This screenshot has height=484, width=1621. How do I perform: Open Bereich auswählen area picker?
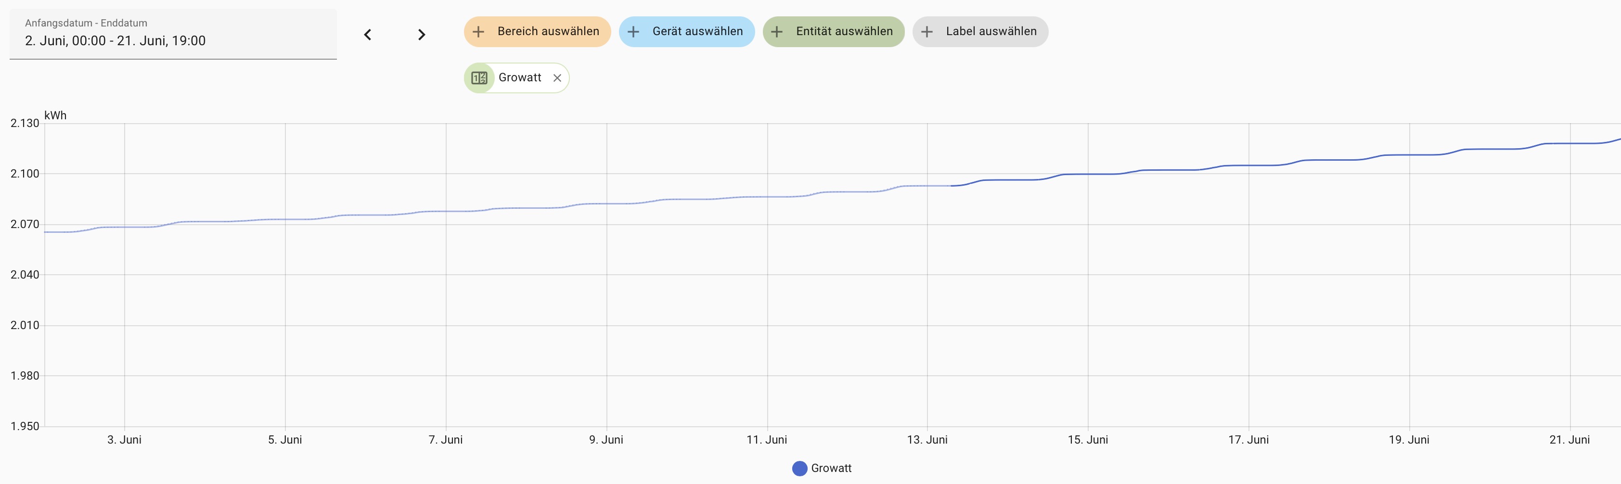pyautogui.click(x=548, y=31)
